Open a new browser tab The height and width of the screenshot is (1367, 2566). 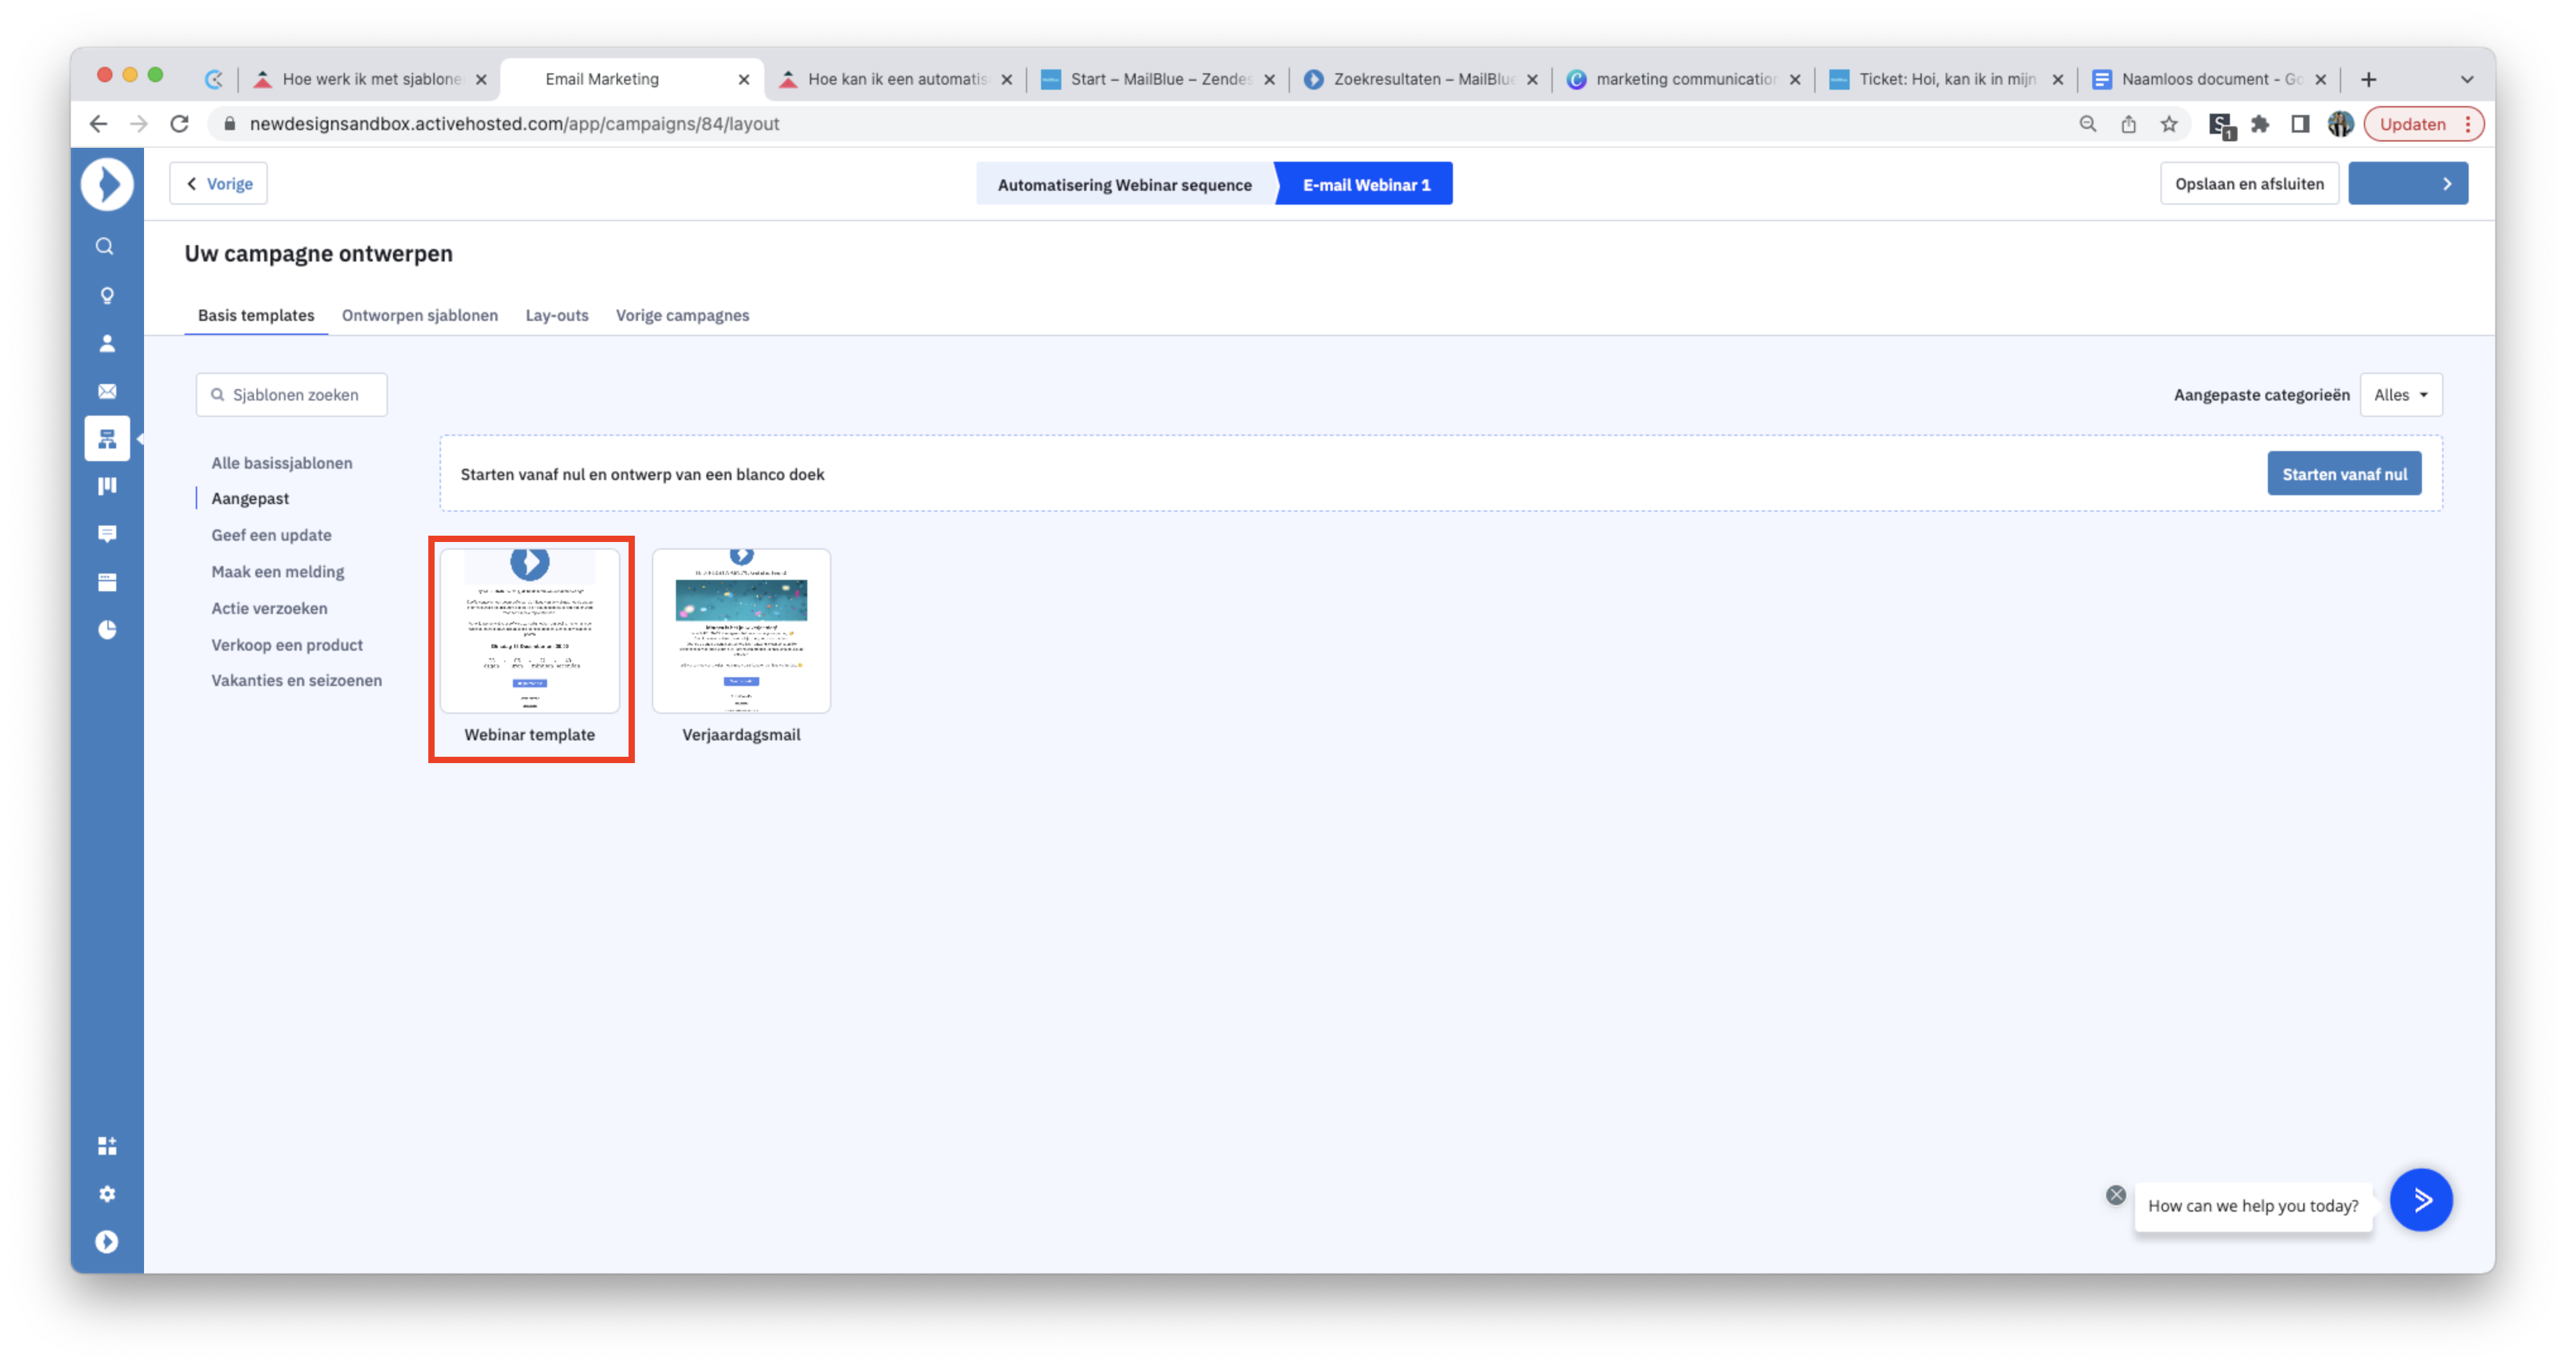[2369, 79]
